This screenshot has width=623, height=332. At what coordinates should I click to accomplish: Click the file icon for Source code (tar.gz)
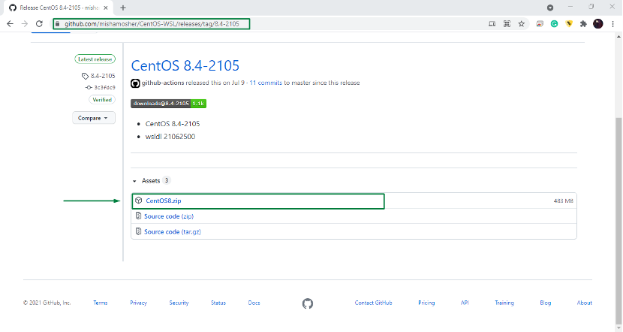[x=138, y=231]
